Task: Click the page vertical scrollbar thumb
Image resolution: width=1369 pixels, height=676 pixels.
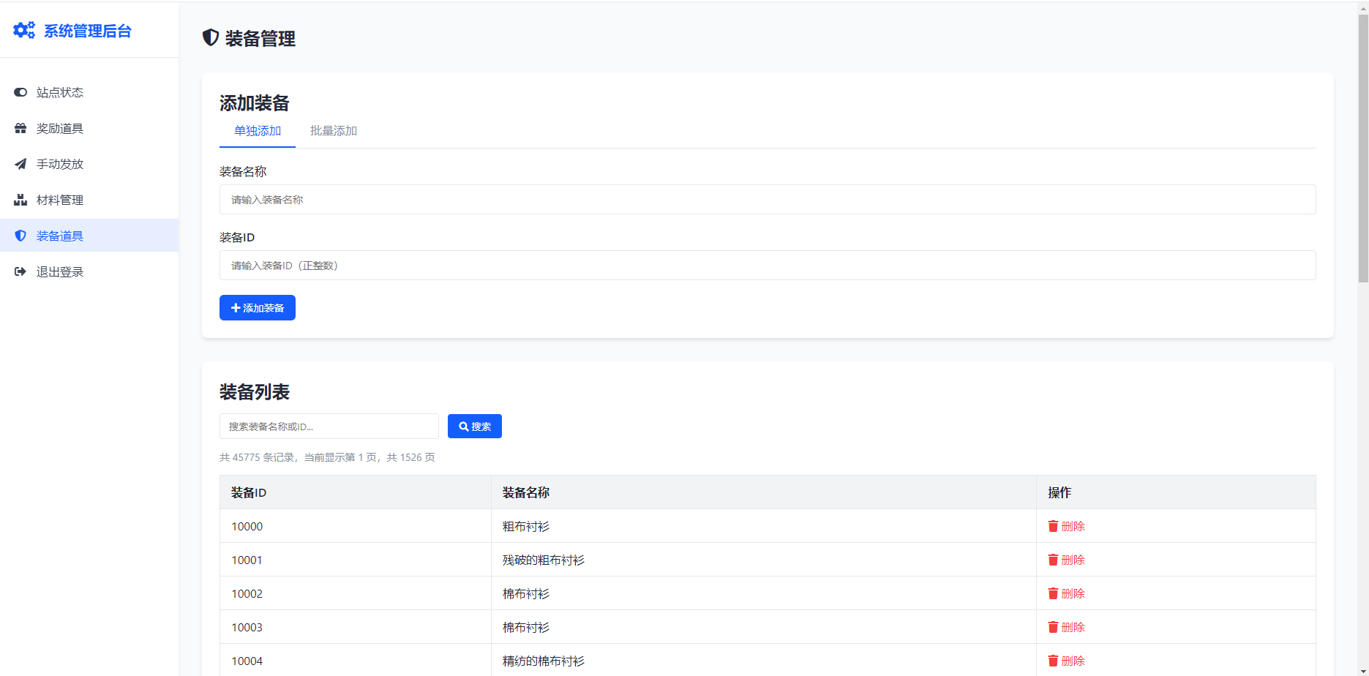Action: tap(1362, 146)
